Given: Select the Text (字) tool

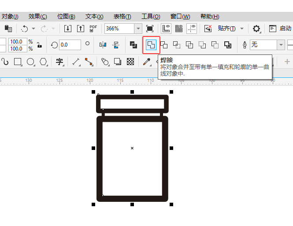Looking at the screenshot, I should point(59,62).
